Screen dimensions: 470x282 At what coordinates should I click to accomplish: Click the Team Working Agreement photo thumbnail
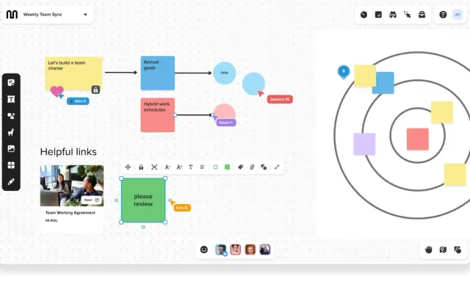pos(72,186)
